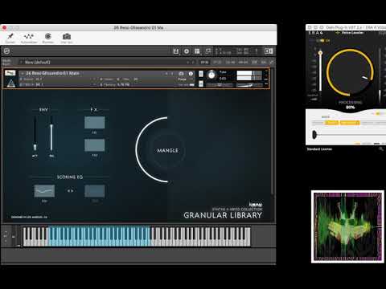
Task: Toggle the FX FILT square button
Action: coord(95,145)
